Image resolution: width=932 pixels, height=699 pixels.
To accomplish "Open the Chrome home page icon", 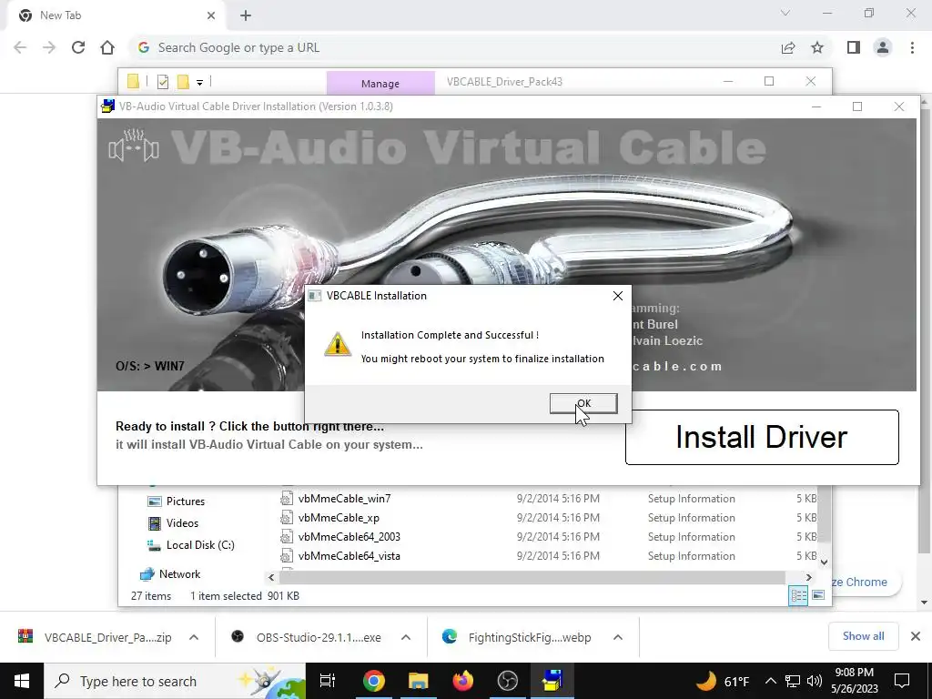I will tap(107, 47).
